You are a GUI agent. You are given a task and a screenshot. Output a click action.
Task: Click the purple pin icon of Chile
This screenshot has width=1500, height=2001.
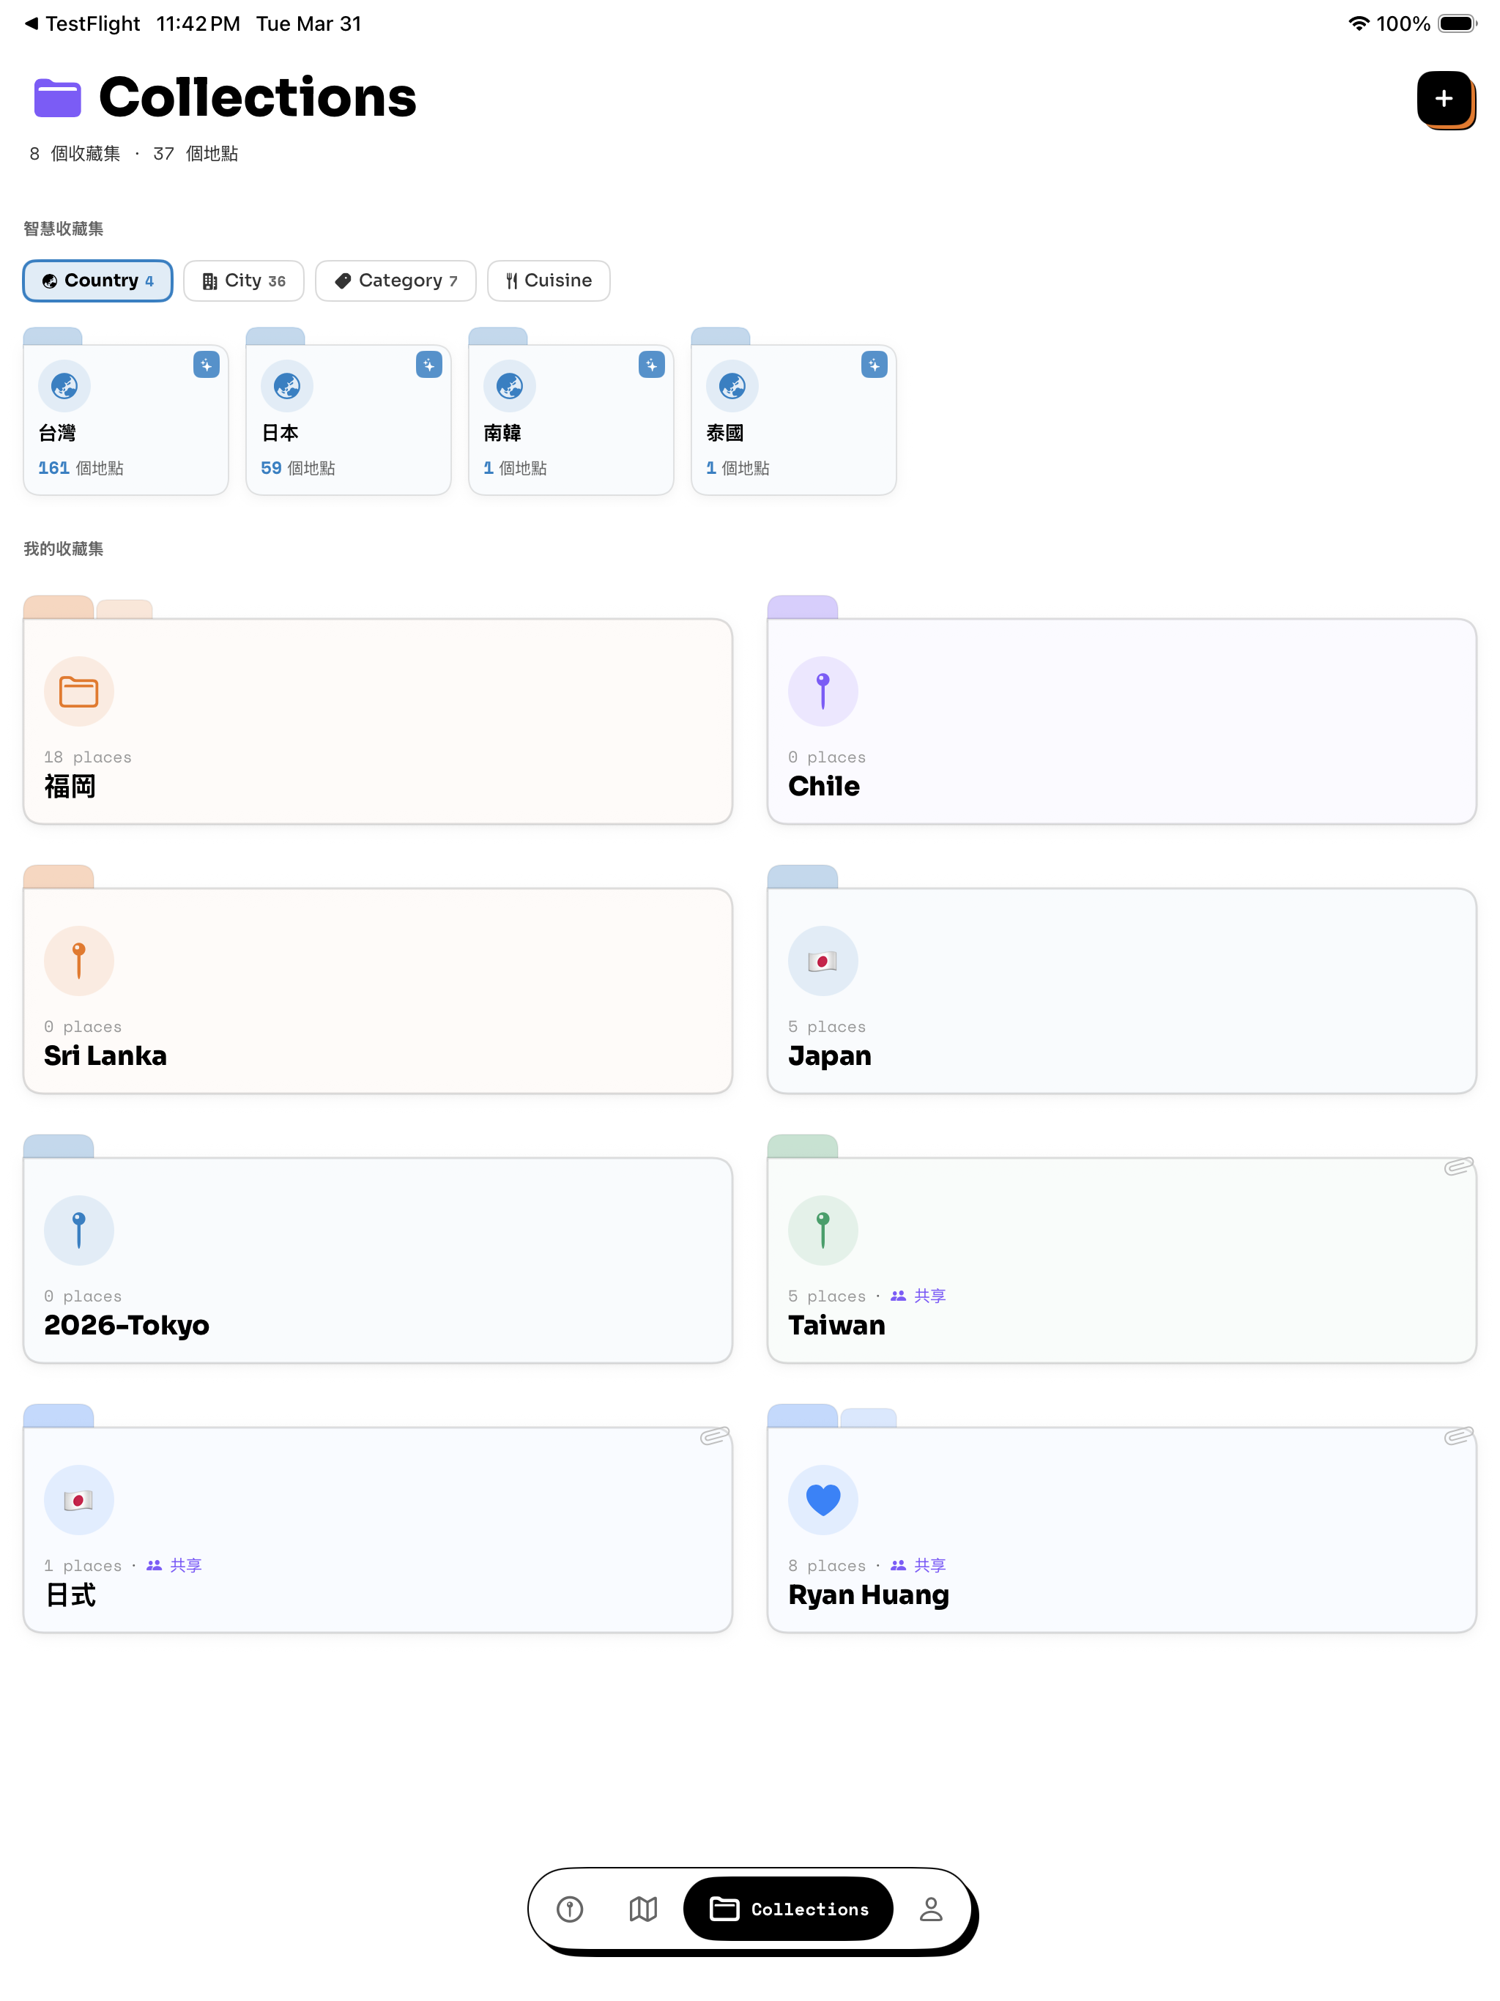click(823, 691)
